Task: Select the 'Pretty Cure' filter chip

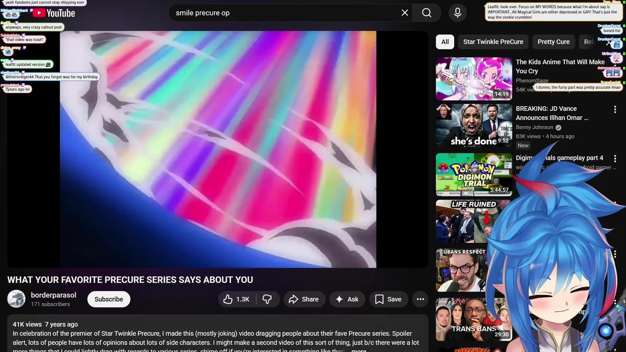Action: click(554, 42)
